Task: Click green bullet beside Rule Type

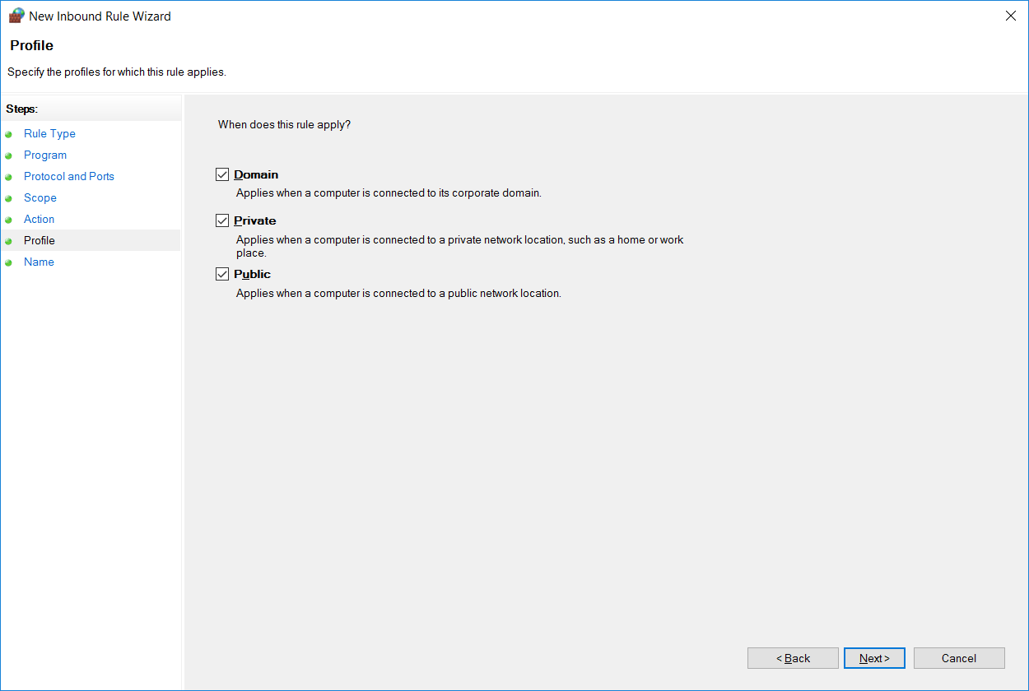Action: pyautogui.click(x=9, y=134)
